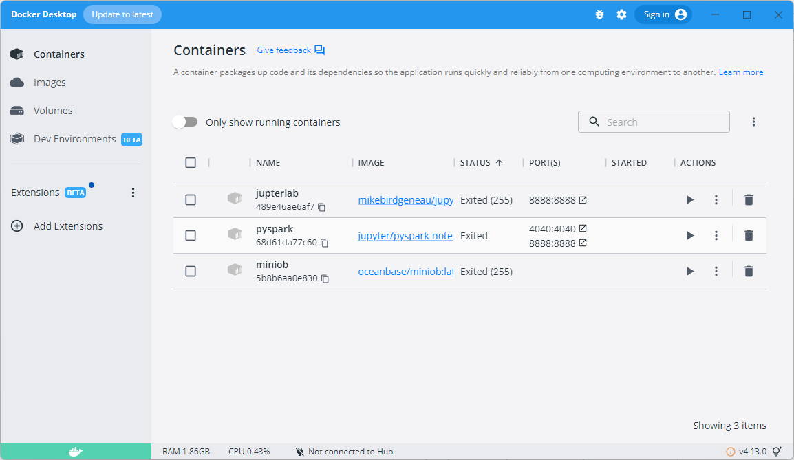Open pyspark port 4040:4040 in browser

tap(583, 228)
